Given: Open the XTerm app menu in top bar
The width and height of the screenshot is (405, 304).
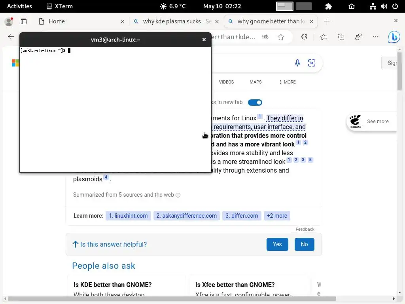Looking at the screenshot, I should [x=60, y=6].
